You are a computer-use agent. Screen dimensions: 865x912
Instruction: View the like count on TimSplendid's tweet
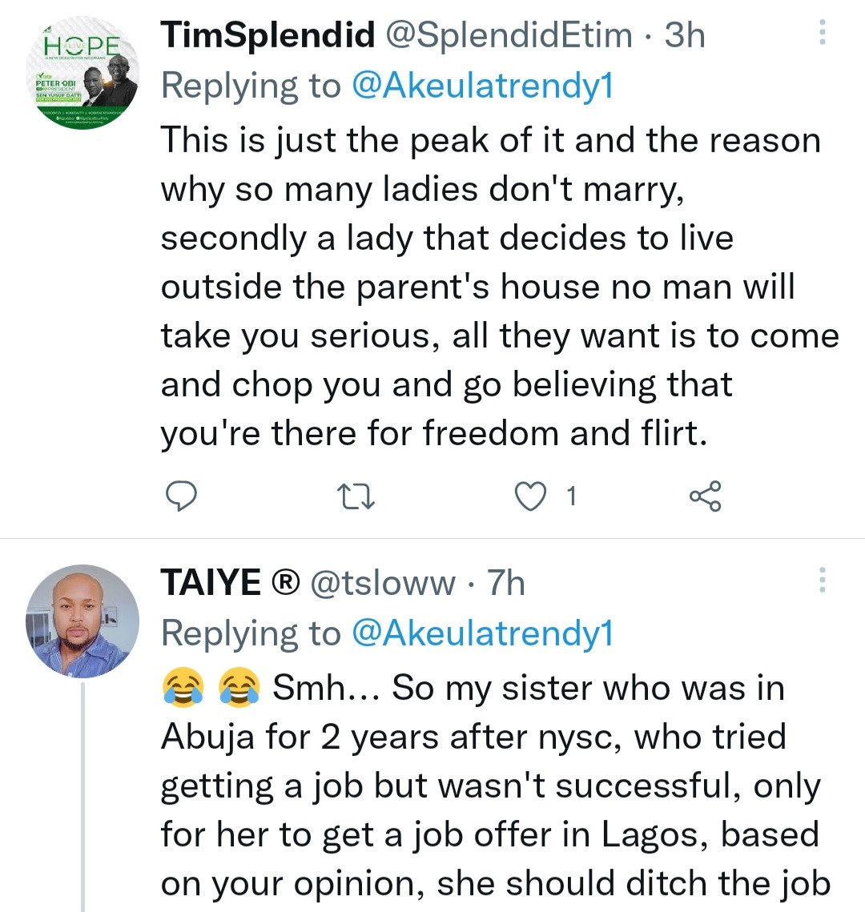pos(571,497)
